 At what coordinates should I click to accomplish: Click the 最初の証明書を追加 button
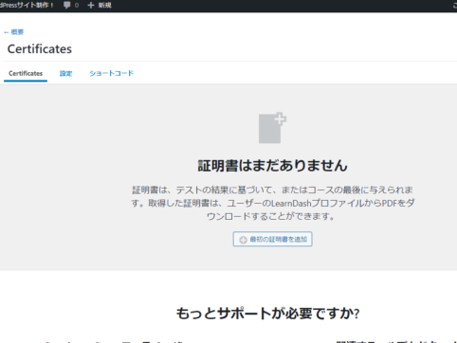coord(273,239)
